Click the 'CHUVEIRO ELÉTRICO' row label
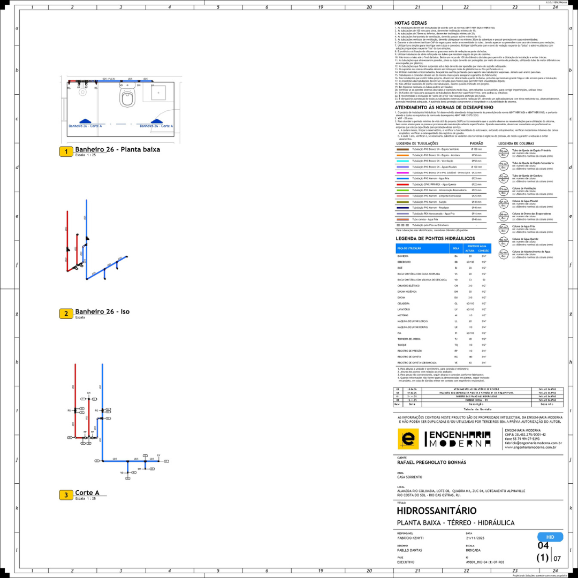Image resolution: width=578 pixels, height=578 pixels. coord(408,286)
